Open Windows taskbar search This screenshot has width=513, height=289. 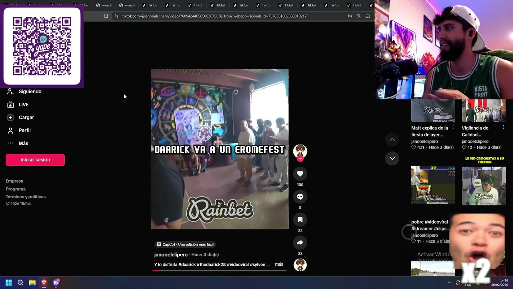click(20, 283)
